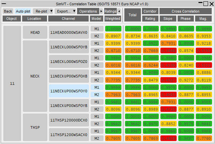
Task: Click M1 model for 11HEAD0000WSAVX0
Action: [97, 29]
